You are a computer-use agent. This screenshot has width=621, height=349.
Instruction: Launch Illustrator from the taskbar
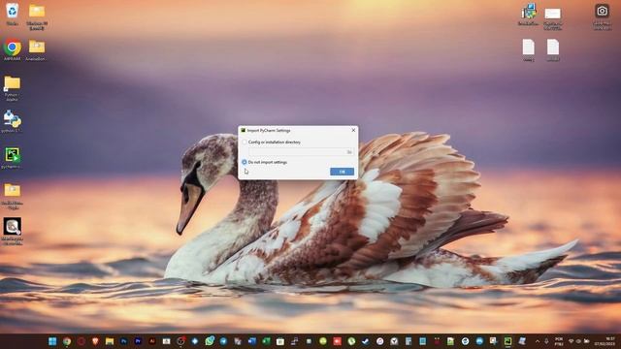tap(152, 341)
